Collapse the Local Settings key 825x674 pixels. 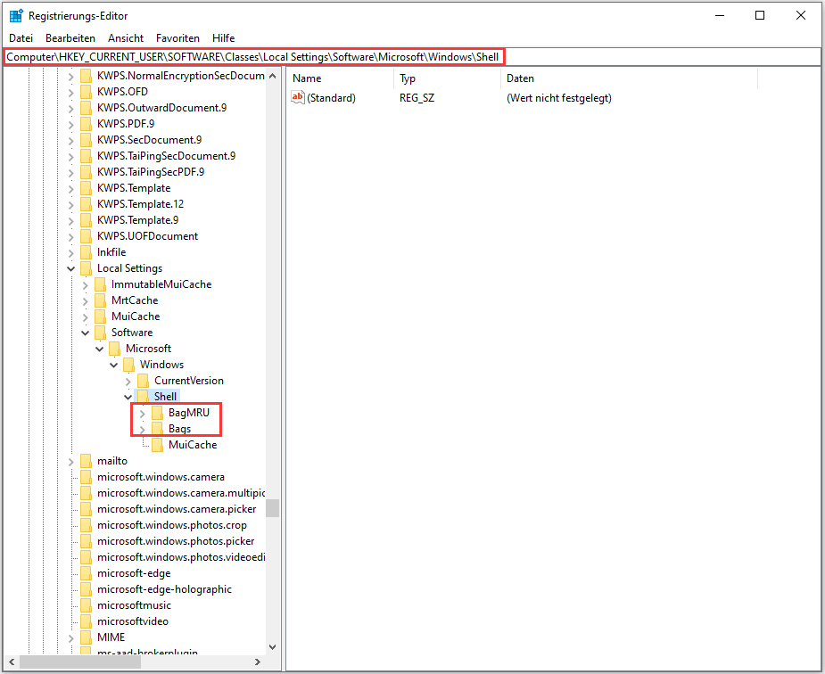pos(70,268)
